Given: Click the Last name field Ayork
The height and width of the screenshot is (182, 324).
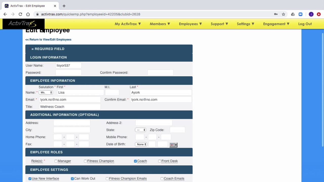Looking at the screenshot, I should (161, 93).
